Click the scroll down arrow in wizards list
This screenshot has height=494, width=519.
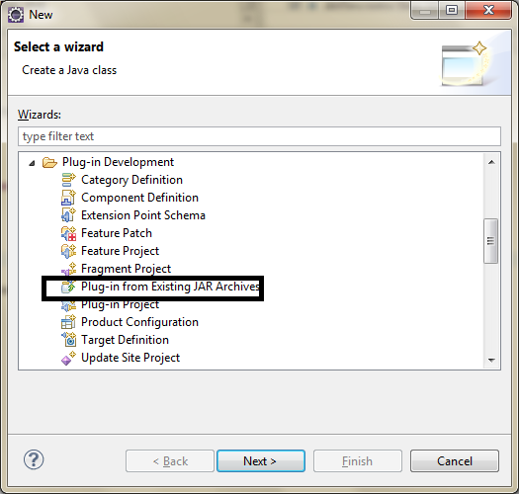(x=491, y=360)
